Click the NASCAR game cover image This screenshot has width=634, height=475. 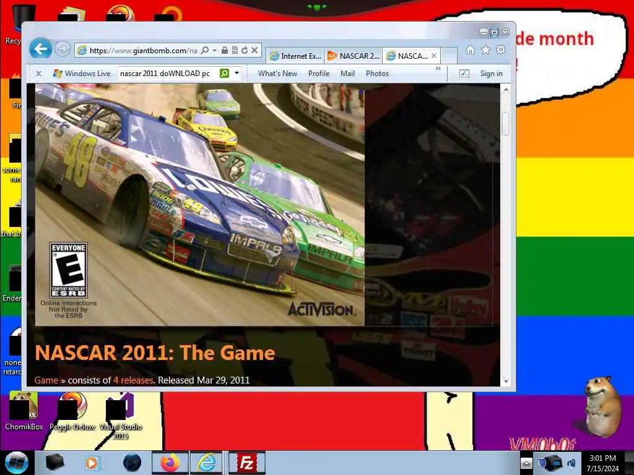[x=200, y=205]
